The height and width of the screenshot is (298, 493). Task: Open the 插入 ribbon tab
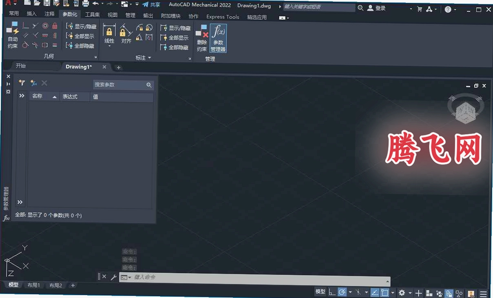pyautogui.click(x=31, y=14)
